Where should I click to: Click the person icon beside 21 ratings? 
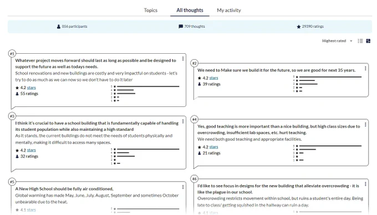[200, 153]
